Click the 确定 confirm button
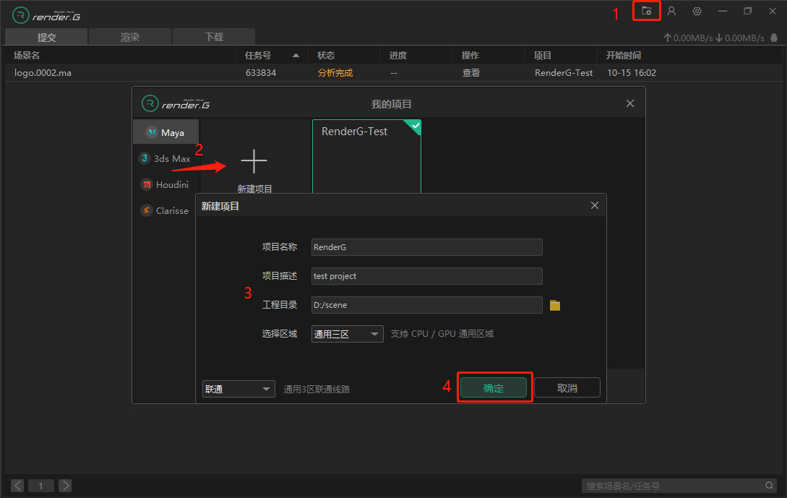The image size is (787, 498). pos(494,388)
